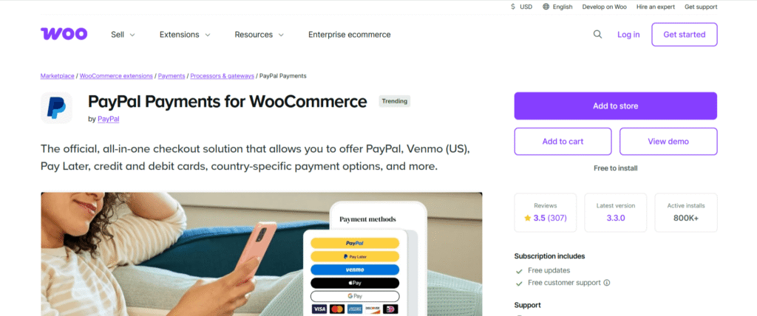Click the dollar sign USD currency icon
The height and width of the screenshot is (316, 757).
point(513,7)
